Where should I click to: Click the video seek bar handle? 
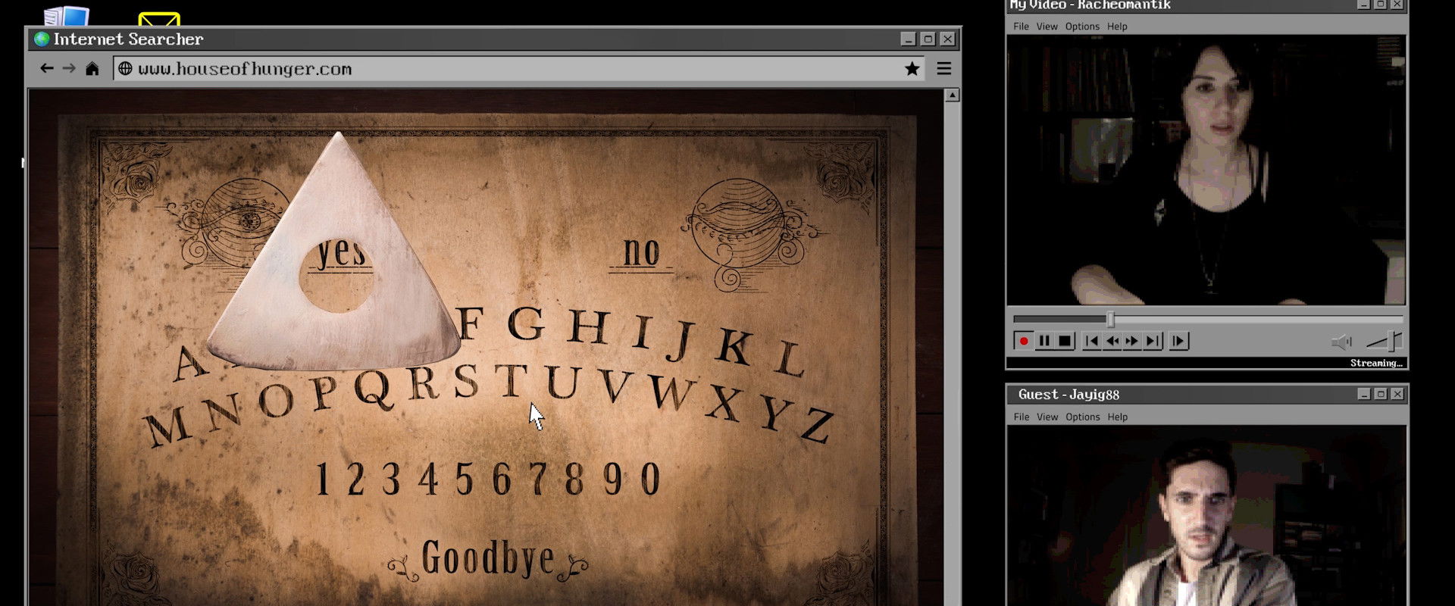click(1110, 319)
